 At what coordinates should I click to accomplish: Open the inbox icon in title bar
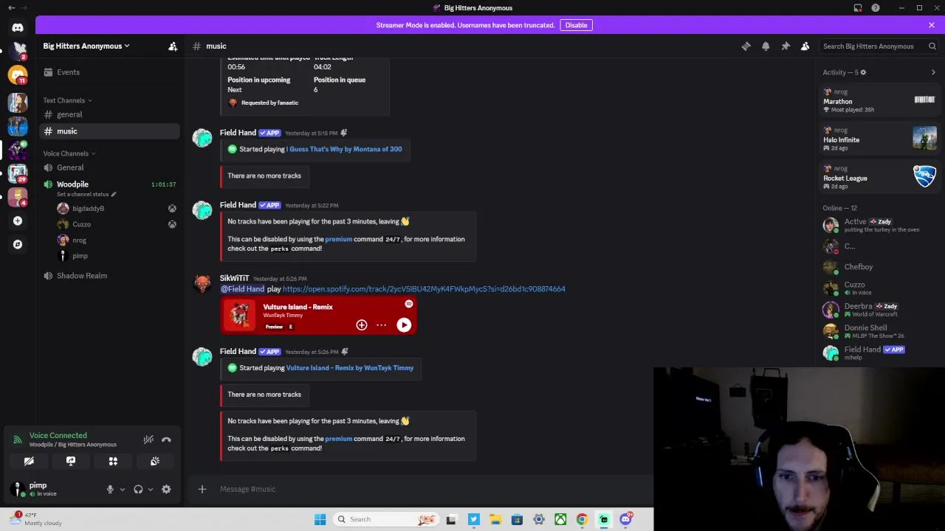pyautogui.click(x=858, y=8)
